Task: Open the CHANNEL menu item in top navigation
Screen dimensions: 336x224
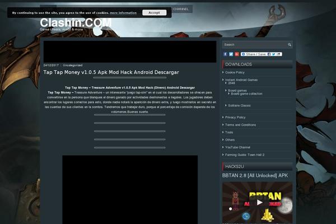Action: tap(181, 9)
